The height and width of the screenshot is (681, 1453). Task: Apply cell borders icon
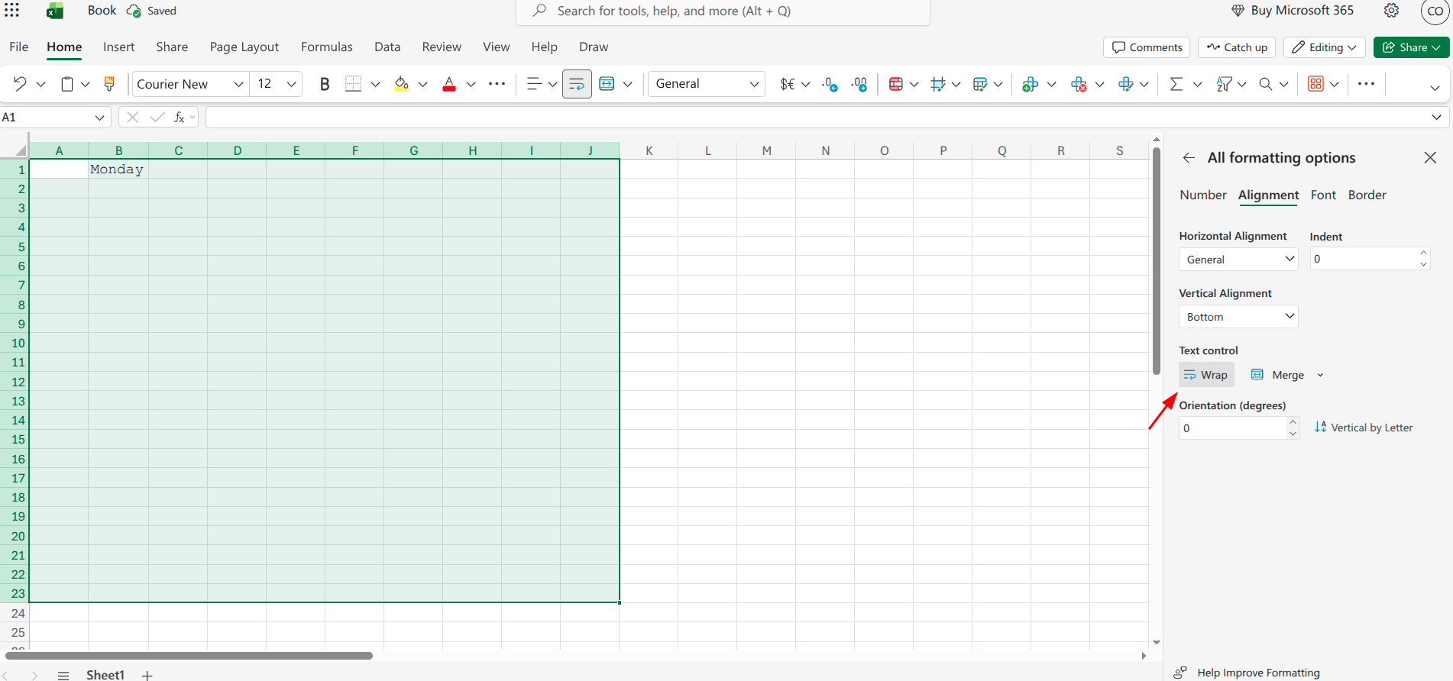point(353,84)
